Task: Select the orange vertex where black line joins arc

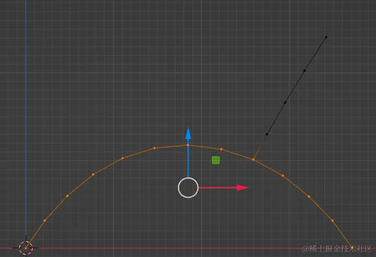Action: tap(253, 159)
